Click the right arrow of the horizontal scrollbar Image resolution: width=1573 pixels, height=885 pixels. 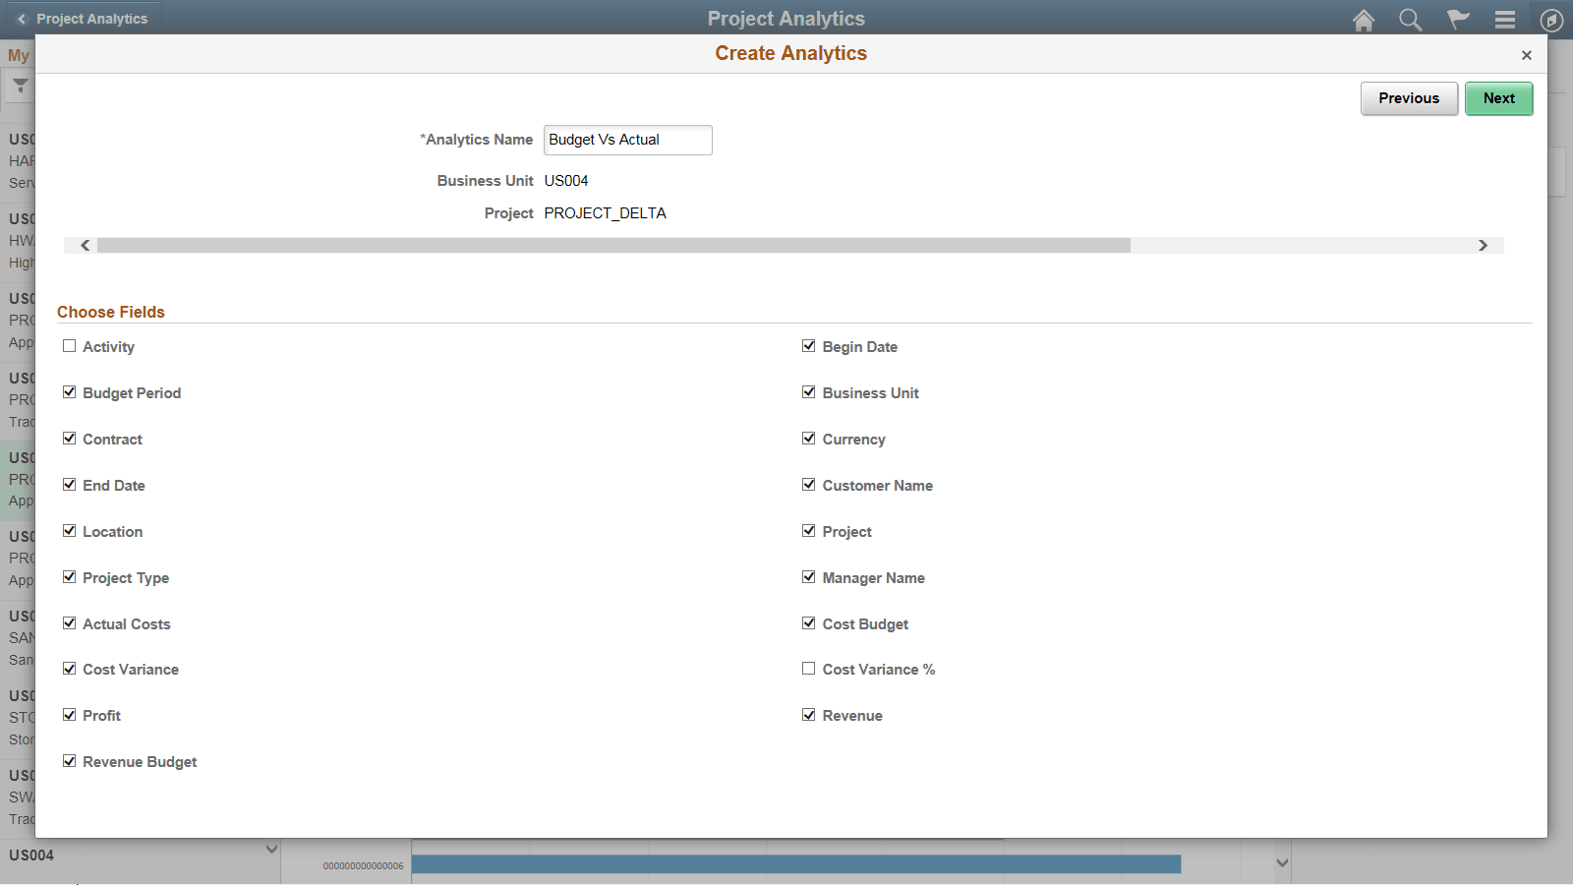tap(1485, 245)
